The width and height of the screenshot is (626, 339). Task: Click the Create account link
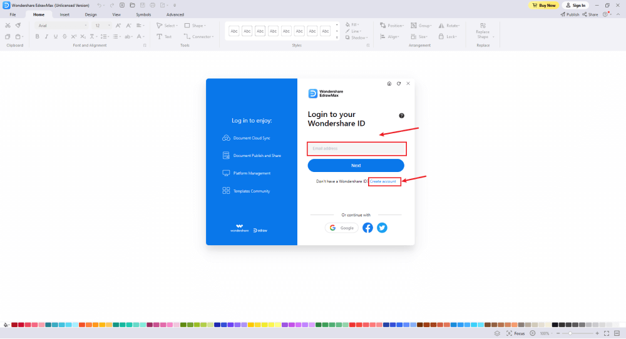point(383,181)
